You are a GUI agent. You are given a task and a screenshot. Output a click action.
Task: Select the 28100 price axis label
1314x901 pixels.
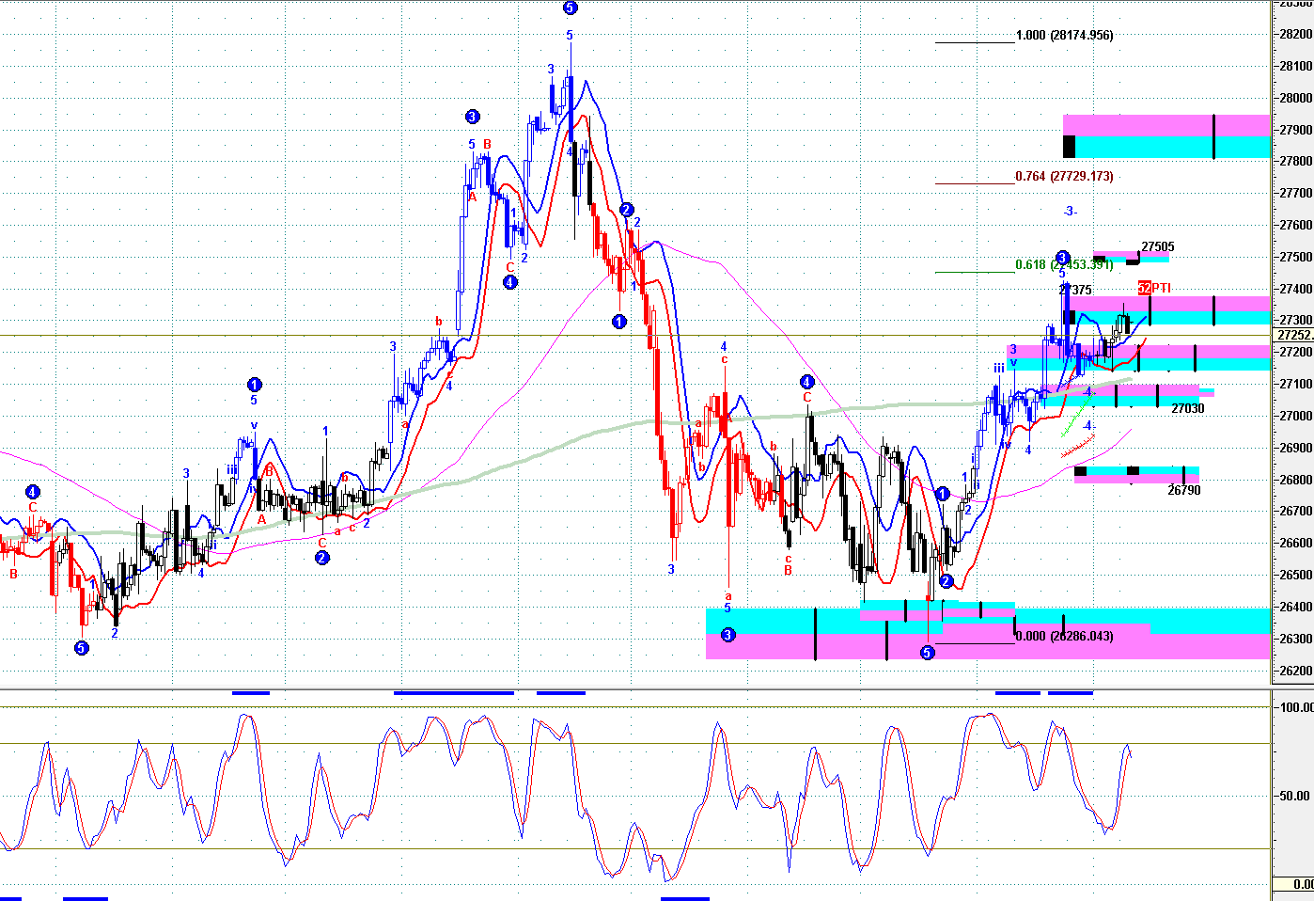tap(1296, 67)
